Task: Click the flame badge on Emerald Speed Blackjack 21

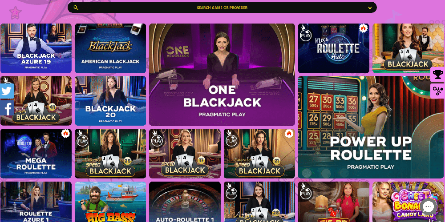Action: tap(289, 133)
